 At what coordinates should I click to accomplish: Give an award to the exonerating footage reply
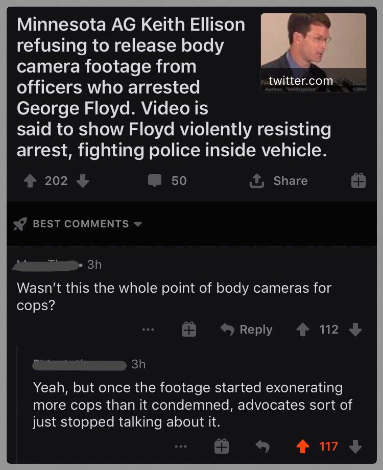click(221, 447)
